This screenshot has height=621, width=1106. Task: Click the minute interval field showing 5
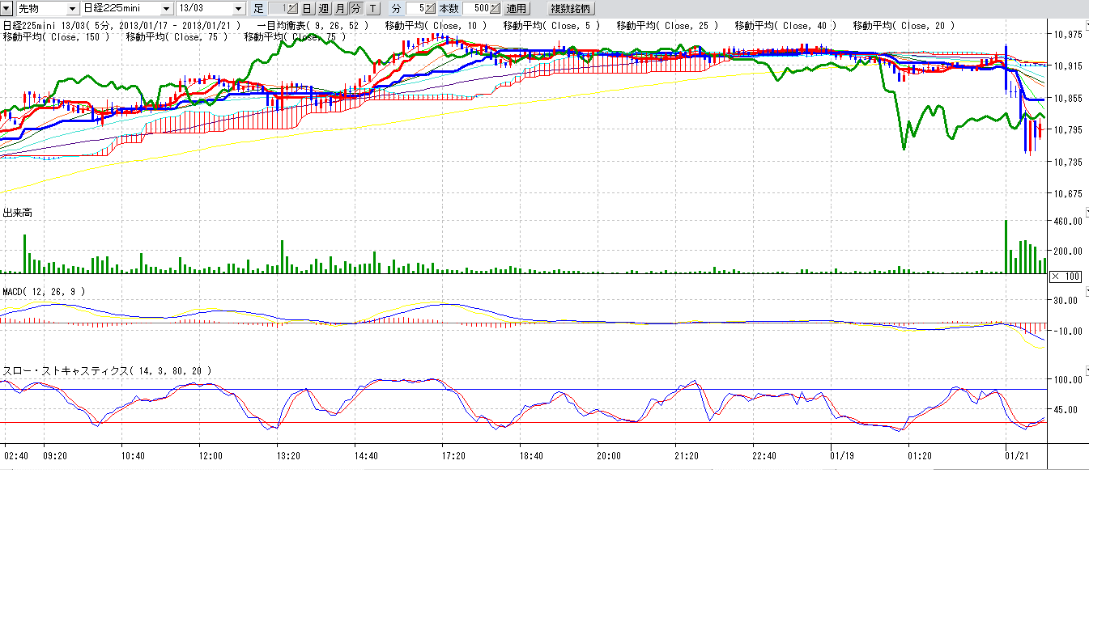coord(416,8)
